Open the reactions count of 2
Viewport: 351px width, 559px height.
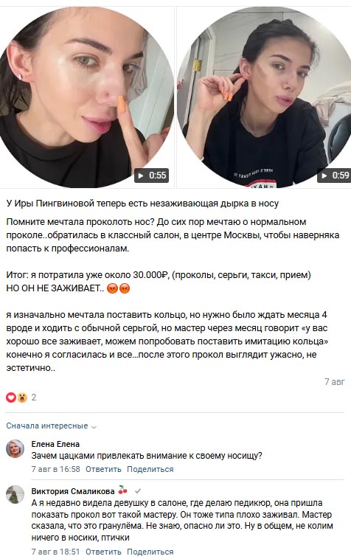point(34,397)
